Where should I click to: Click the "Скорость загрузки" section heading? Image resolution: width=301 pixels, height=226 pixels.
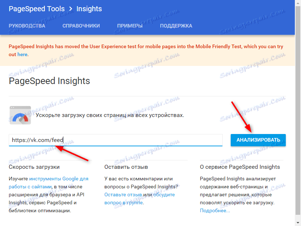pos(34,167)
